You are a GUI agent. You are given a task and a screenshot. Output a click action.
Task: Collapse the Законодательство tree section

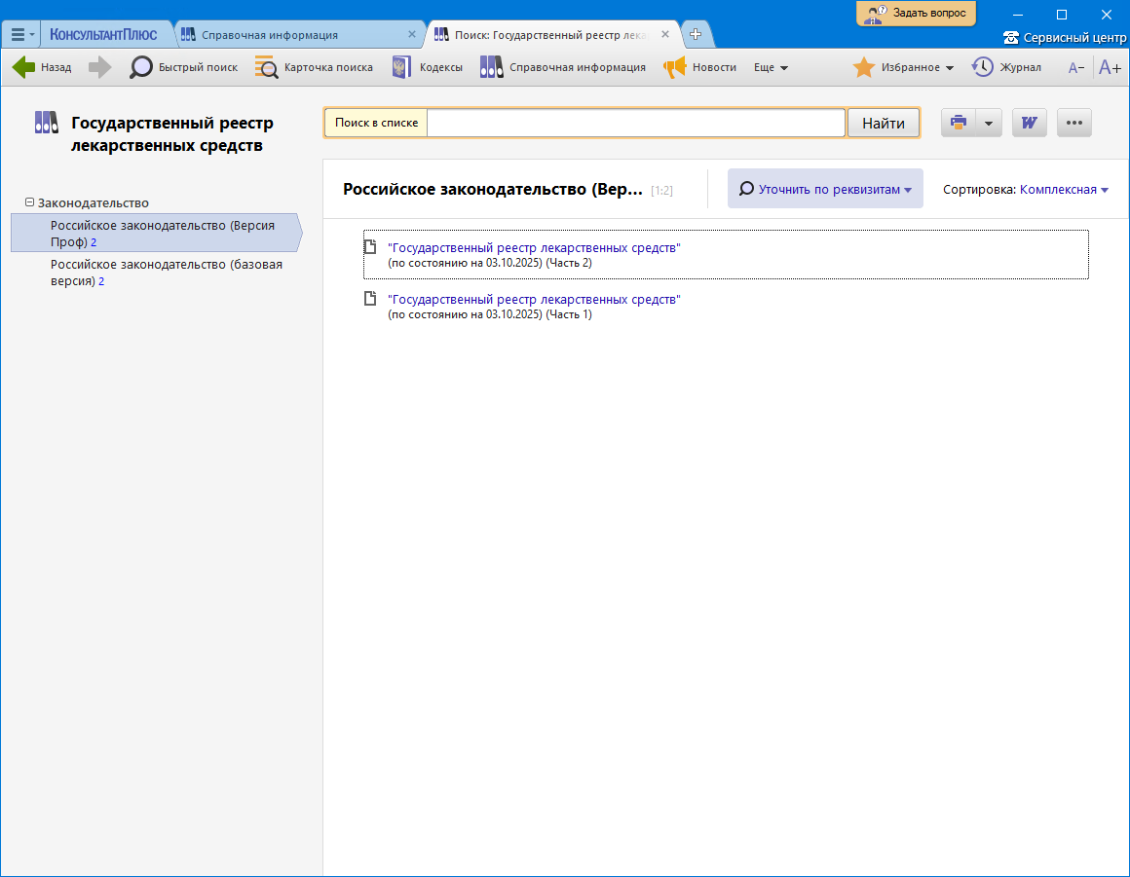(29, 202)
